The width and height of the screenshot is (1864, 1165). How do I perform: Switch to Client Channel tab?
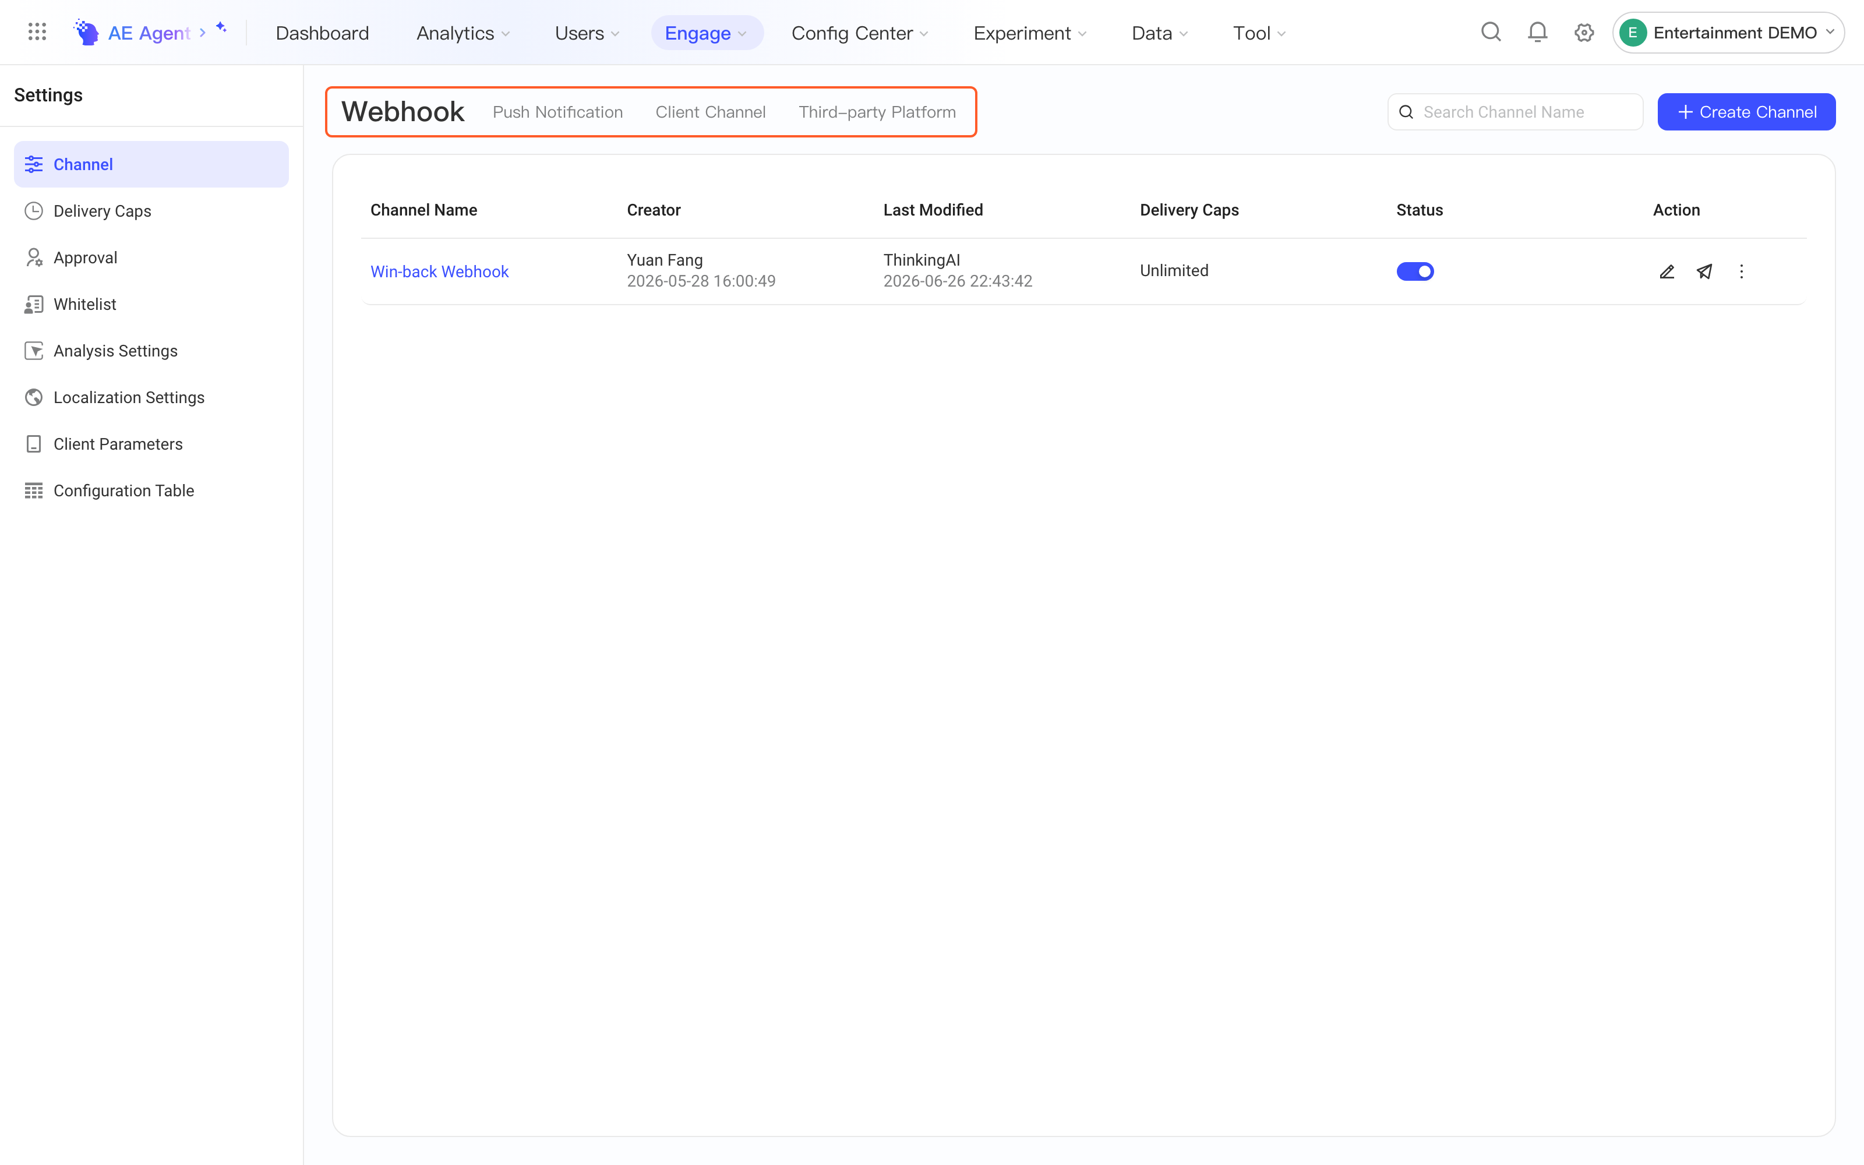click(710, 112)
